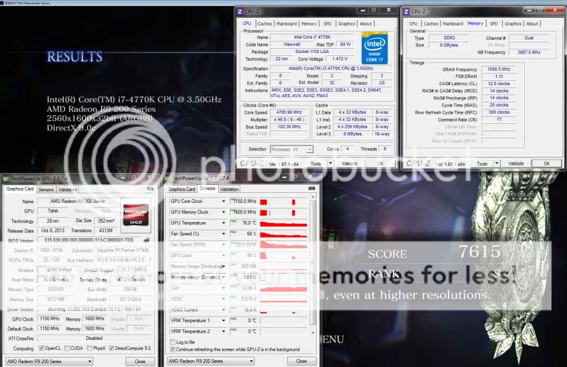Click the Bus Interface question mark icon
The height and width of the screenshot is (367, 567).
point(150,259)
